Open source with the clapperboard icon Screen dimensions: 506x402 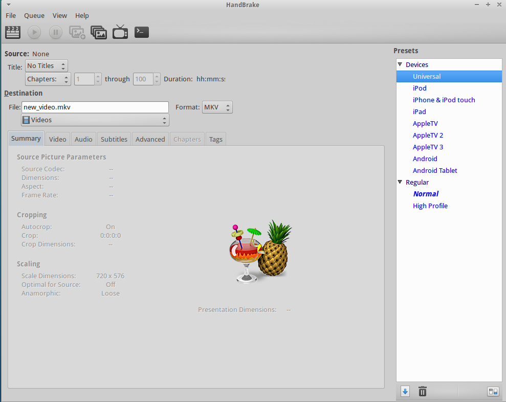point(13,32)
